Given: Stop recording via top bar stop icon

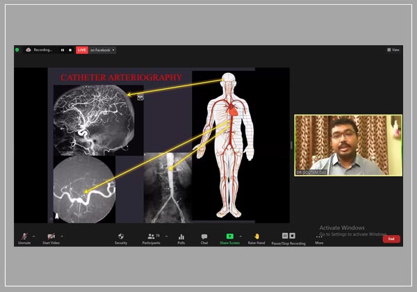Looking at the screenshot, I should 70,50.
